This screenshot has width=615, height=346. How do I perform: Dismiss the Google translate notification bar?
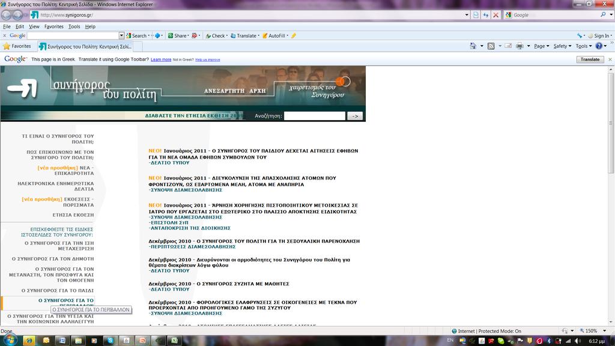pyautogui.click(x=610, y=59)
